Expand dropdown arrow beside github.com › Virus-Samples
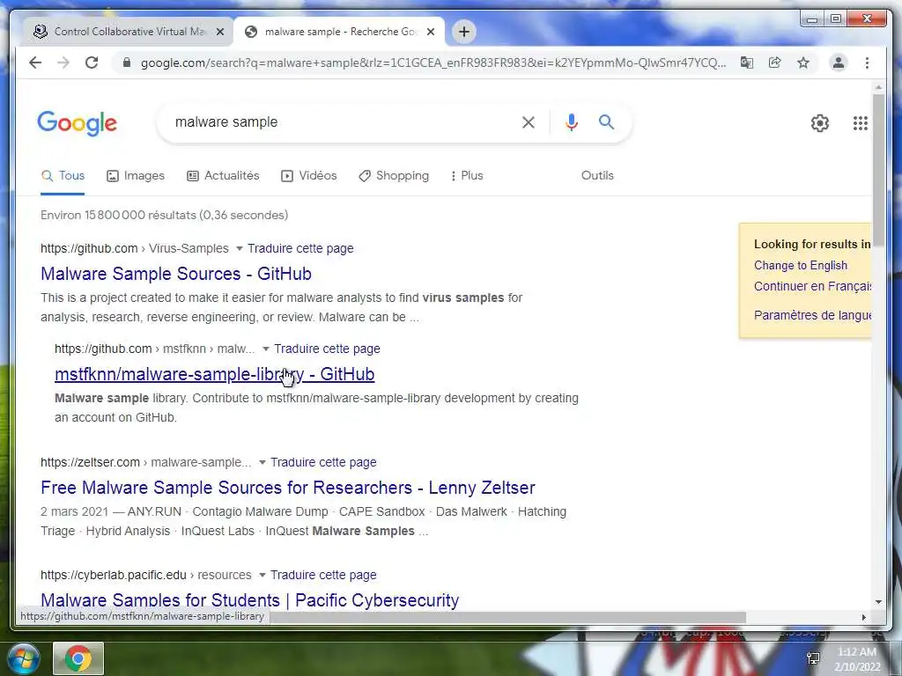 (240, 248)
